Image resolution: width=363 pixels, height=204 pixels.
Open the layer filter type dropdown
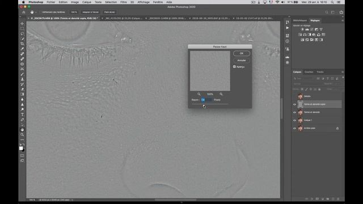(303, 78)
